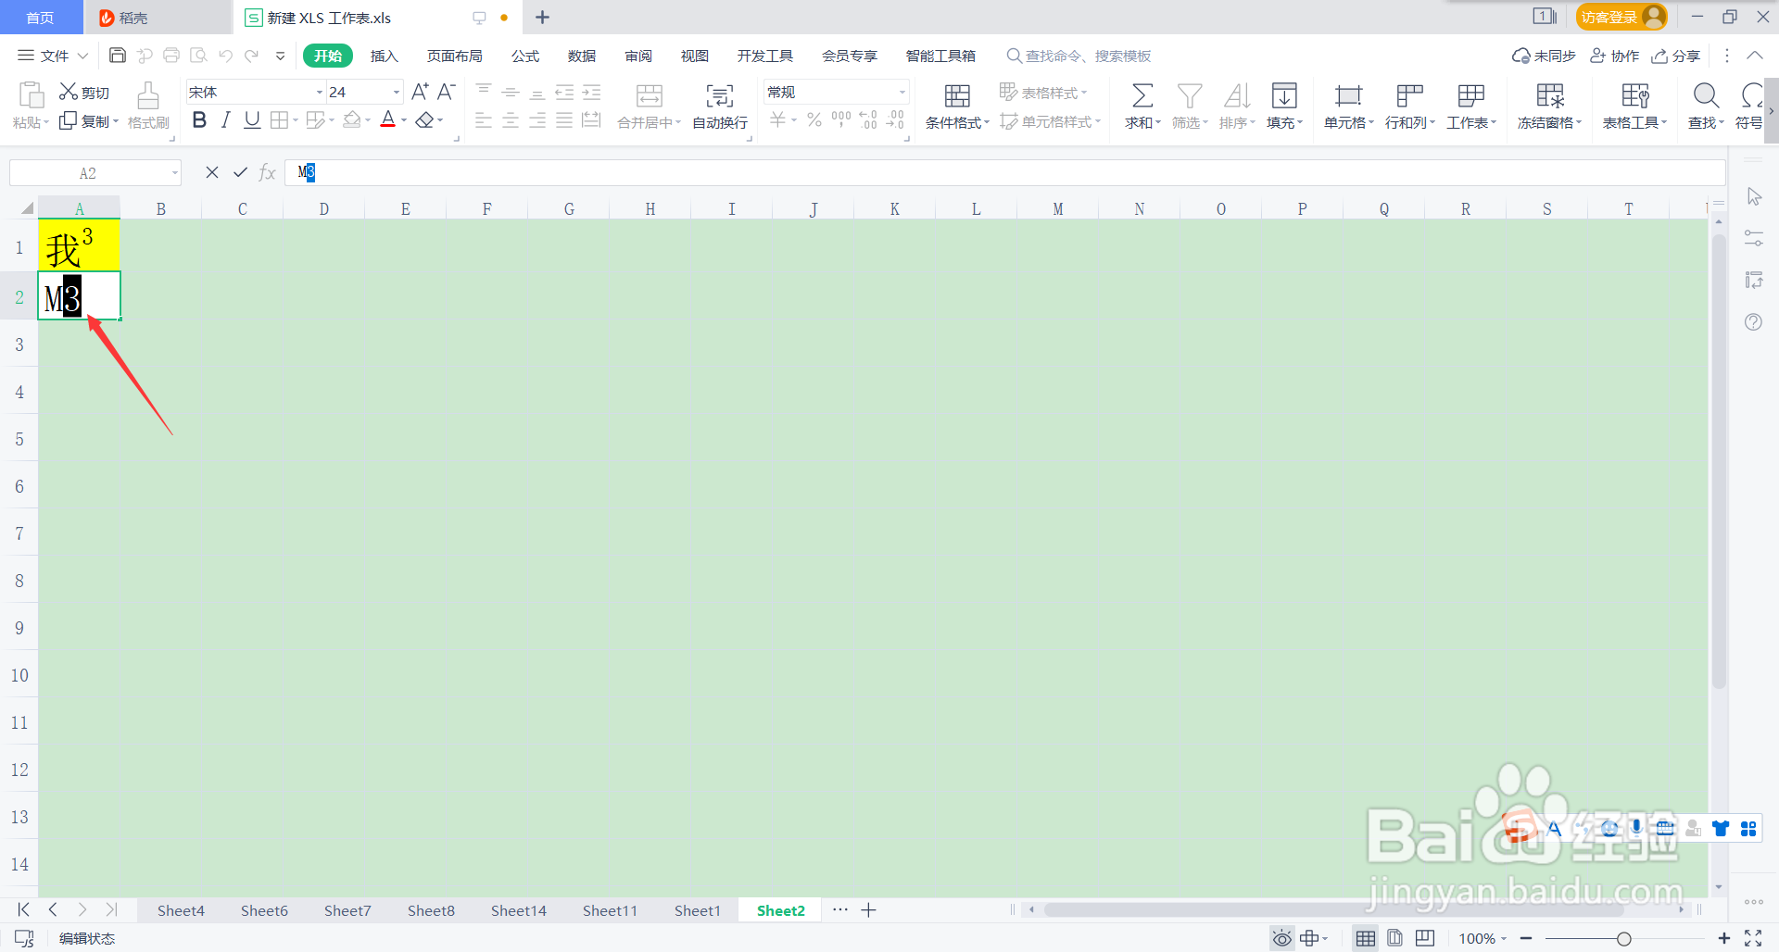Image resolution: width=1779 pixels, height=952 pixels.
Task: Click the Freeze Panes (冻结窗格) icon
Action: click(1549, 95)
